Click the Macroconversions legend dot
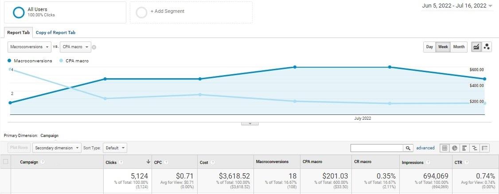499x194 pixels. 10,61
